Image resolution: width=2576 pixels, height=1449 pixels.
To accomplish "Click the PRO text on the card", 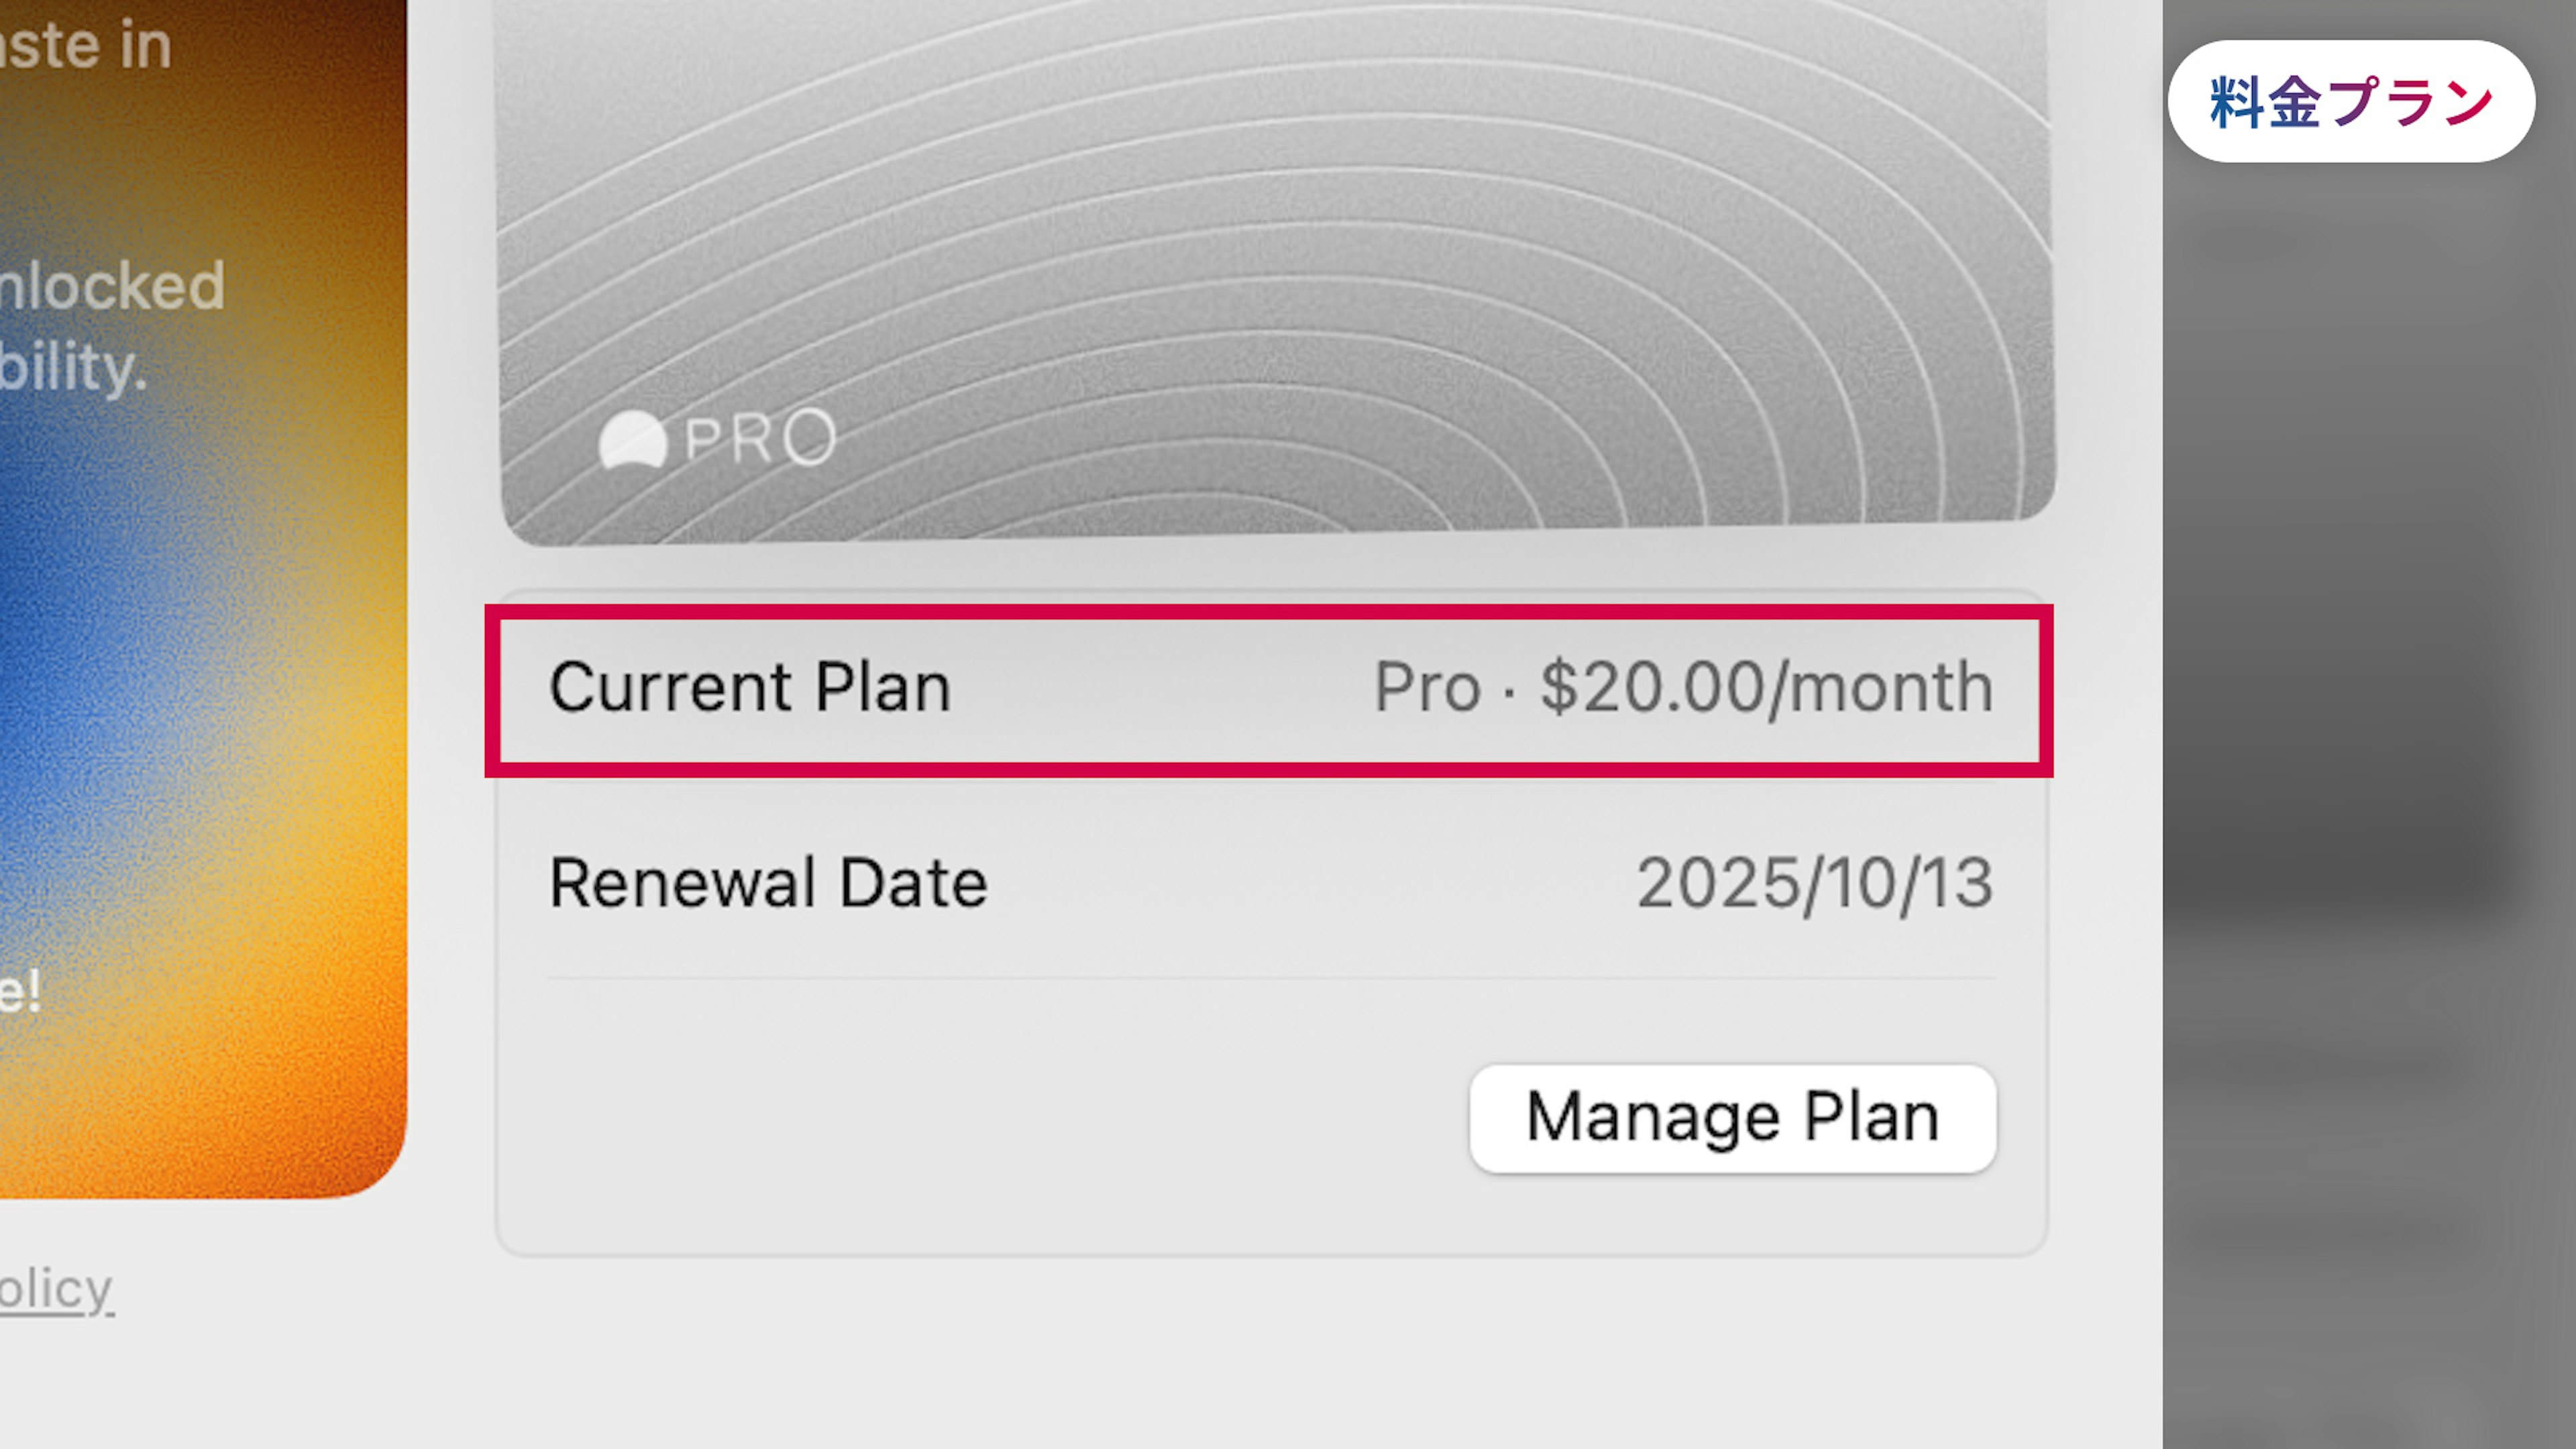I will click(x=760, y=438).
